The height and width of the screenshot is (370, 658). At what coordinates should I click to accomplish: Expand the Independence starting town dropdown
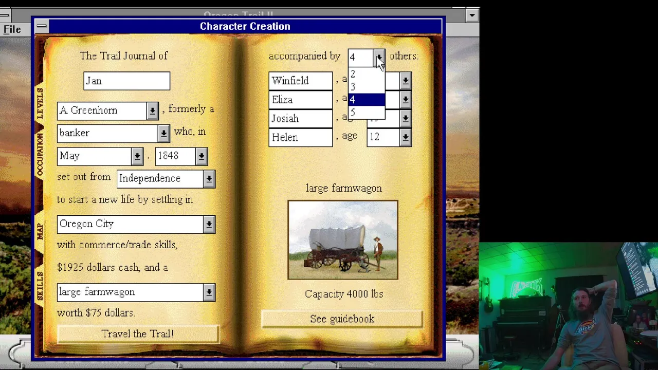coord(209,179)
